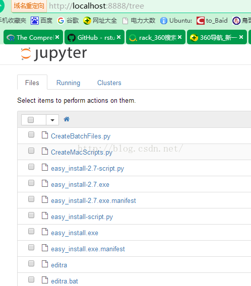Open easy_install-script.py link
This screenshot has height=286, width=251.
pos(82,217)
